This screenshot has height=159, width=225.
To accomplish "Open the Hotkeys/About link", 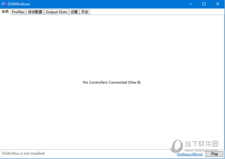I will (x=190, y=154).
